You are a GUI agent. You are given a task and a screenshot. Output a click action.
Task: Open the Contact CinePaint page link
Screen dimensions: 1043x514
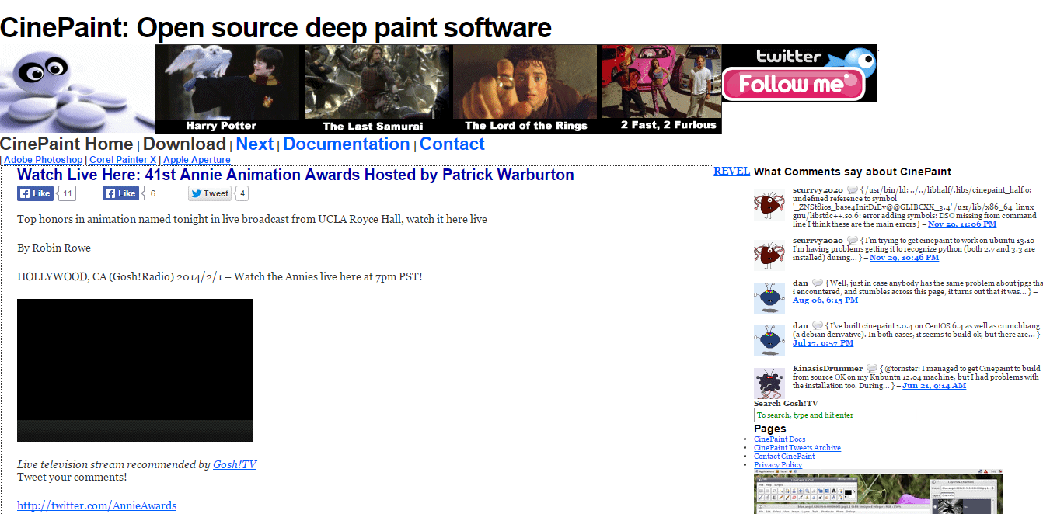pos(784,457)
